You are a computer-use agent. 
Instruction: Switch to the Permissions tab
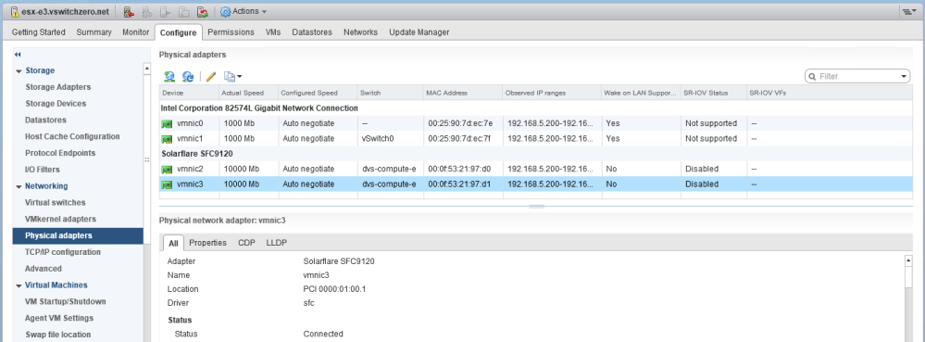point(231,32)
